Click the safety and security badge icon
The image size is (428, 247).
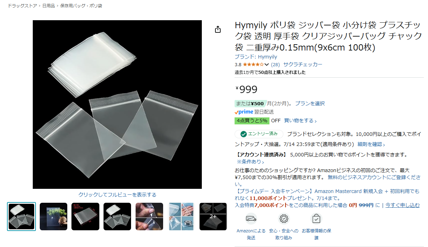(284, 218)
